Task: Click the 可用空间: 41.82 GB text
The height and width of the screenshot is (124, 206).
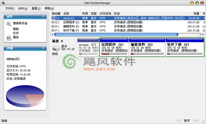Action: click(x=19, y=75)
